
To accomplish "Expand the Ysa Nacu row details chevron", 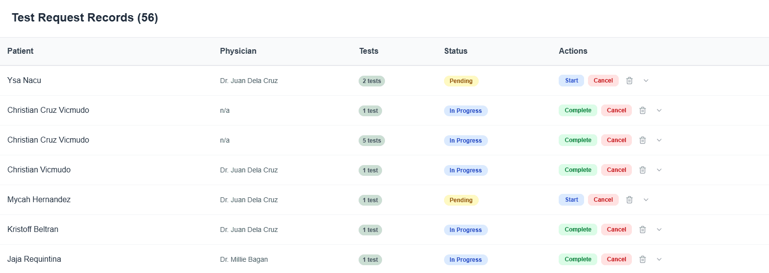I will pos(646,81).
